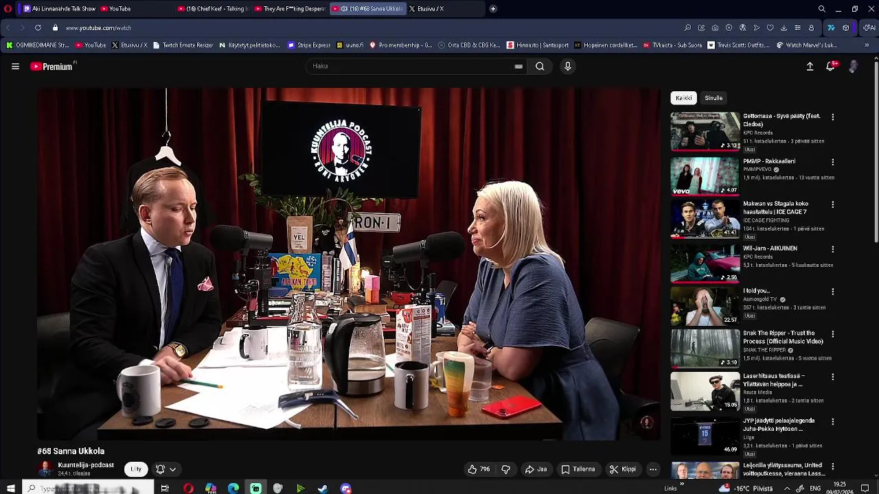The width and height of the screenshot is (879, 494).
Task: Dislike the video with thumbs down
Action: [x=505, y=469]
